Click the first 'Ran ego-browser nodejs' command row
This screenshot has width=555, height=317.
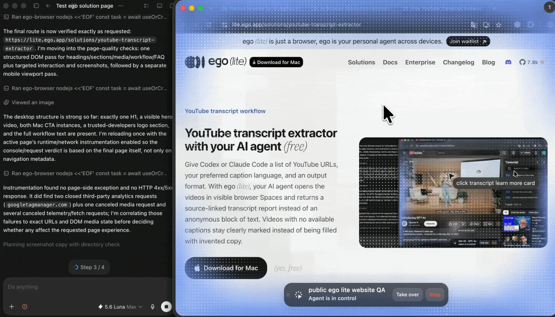tap(85, 17)
